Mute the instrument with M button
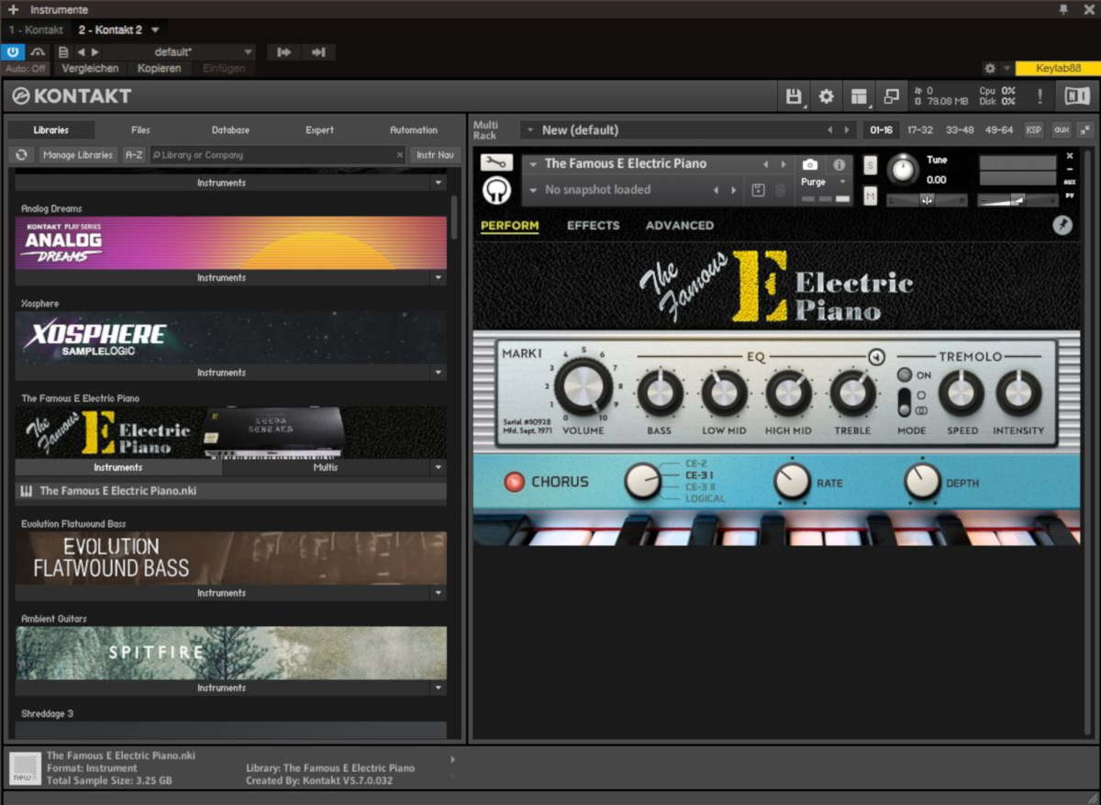 pyautogui.click(x=870, y=195)
